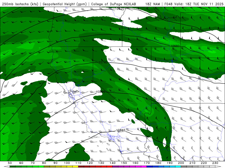Click the 110 value on the color scale
The image size is (225, 168).
coord(78,163)
